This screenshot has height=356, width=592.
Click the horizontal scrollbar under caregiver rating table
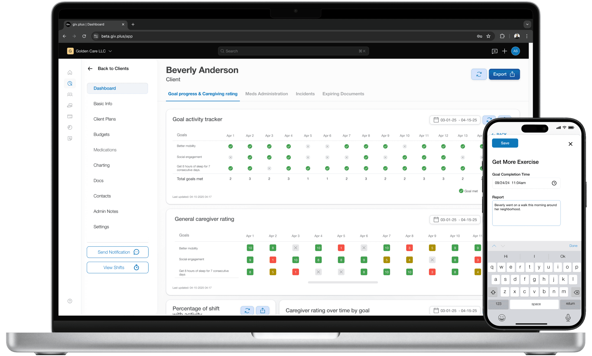pyautogui.click(x=343, y=282)
